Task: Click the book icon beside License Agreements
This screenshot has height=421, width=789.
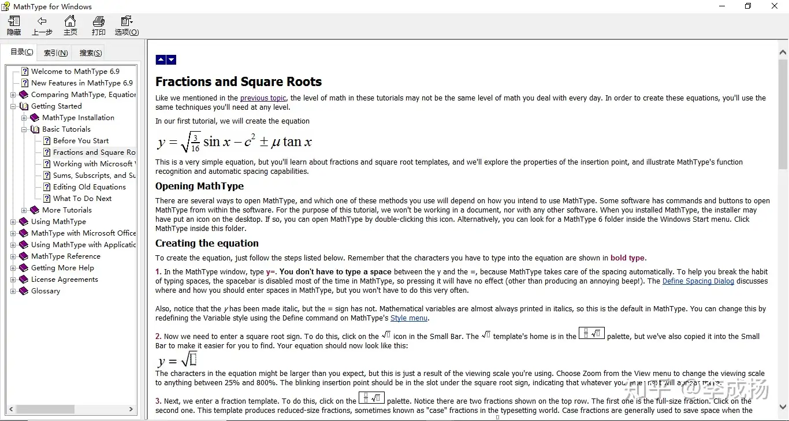Action: [x=24, y=280]
